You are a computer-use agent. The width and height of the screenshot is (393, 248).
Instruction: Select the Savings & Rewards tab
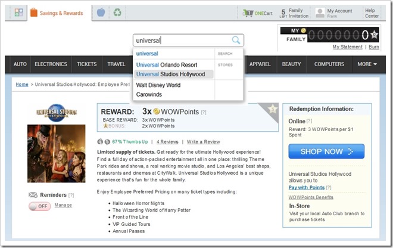[56, 13]
